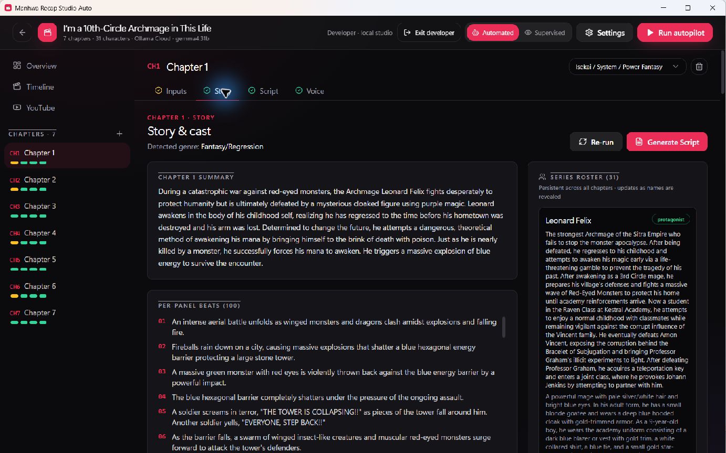Open Chapter 5 from chapter list
726x453 pixels.
tap(67, 262)
